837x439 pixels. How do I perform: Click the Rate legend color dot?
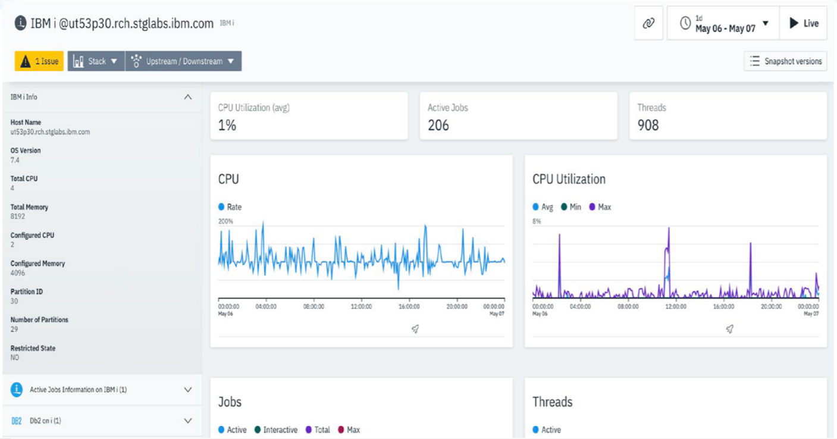[221, 207]
